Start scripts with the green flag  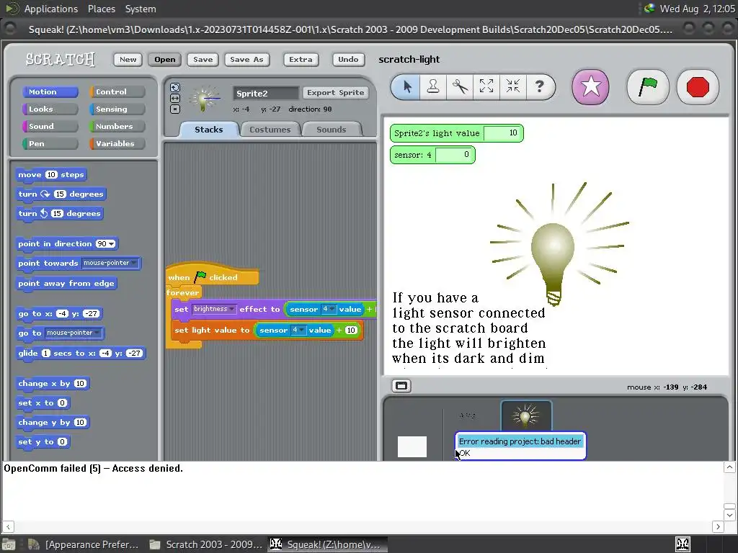[x=648, y=87]
